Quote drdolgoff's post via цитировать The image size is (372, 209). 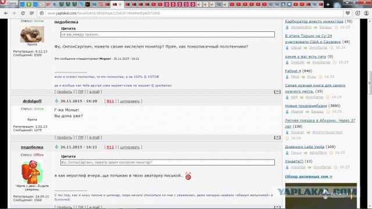point(130,101)
